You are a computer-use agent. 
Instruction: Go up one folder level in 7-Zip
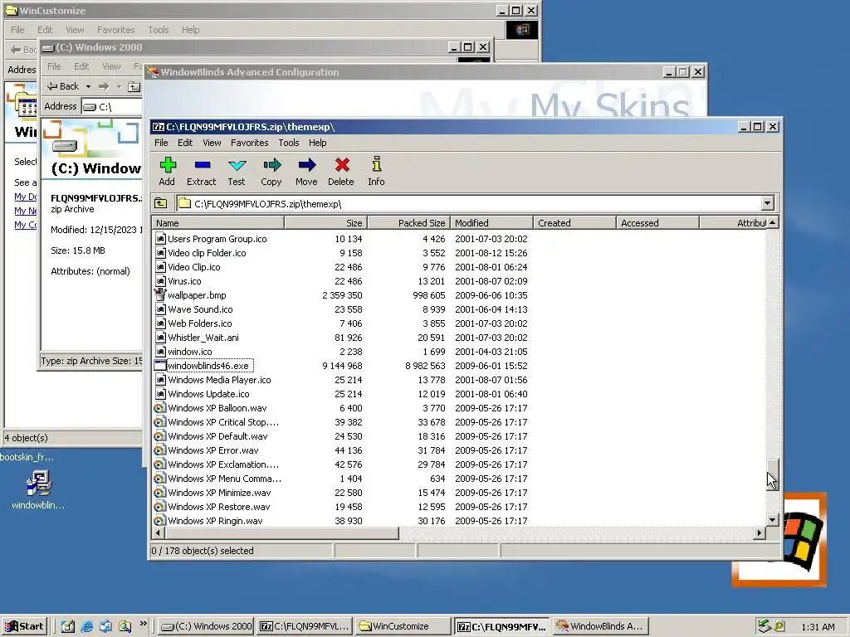pyautogui.click(x=161, y=204)
